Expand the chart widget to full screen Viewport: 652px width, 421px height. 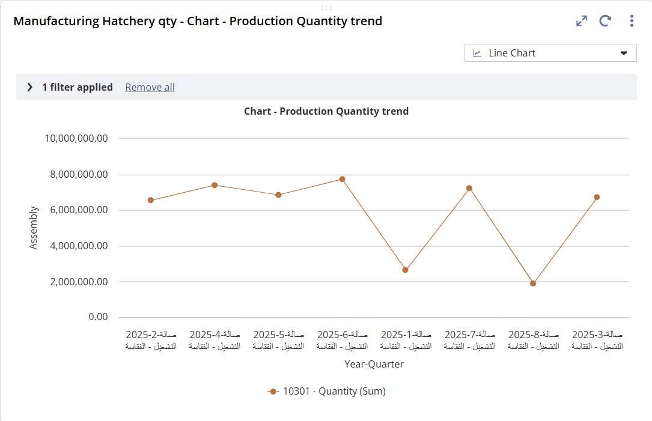pyautogui.click(x=581, y=21)
